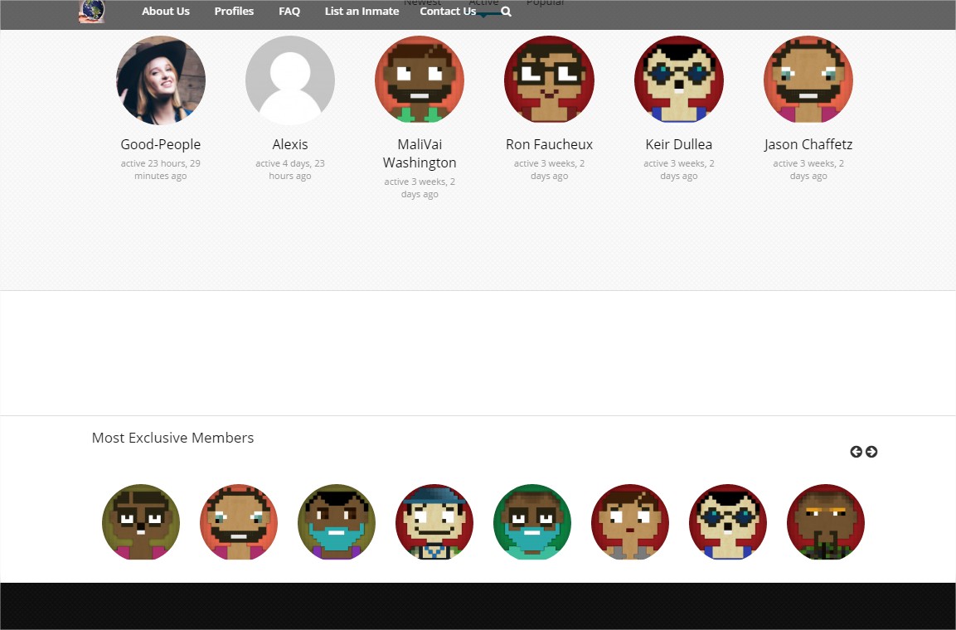Visit Keir Dullea name link
The width and height of the screenshot is (956, 630).
coord(679,144)
